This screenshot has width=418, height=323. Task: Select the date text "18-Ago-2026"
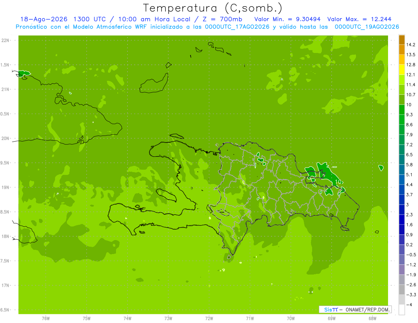pyautogui.click(x=44, y=19)
